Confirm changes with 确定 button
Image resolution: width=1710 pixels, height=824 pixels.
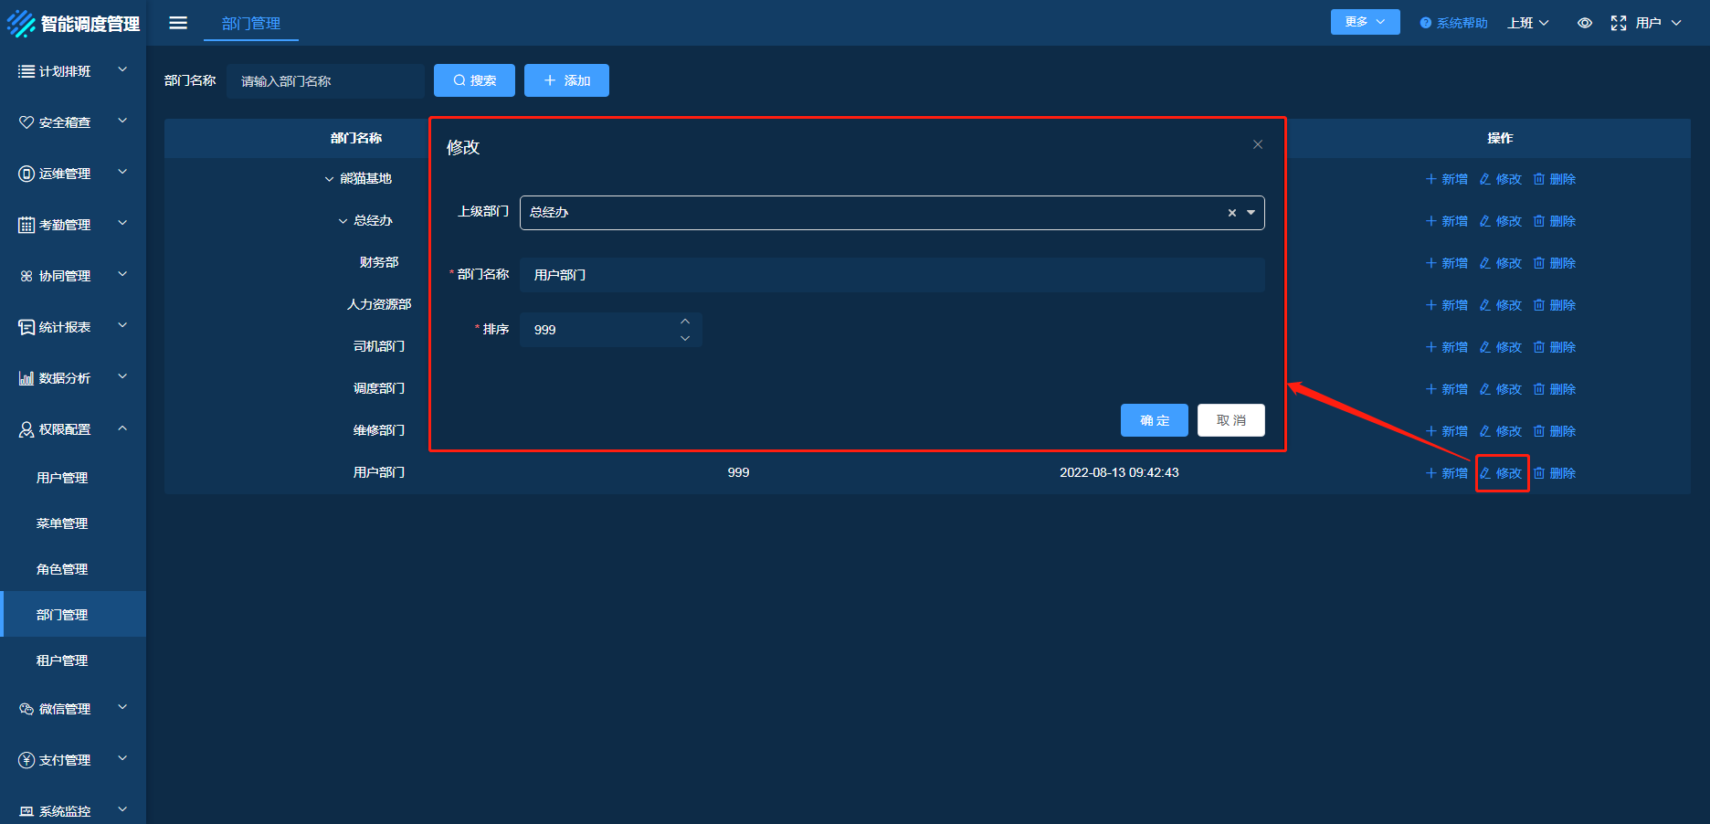click(1154, 420)
